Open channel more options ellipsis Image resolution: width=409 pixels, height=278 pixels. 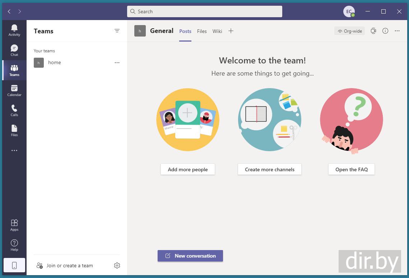point(397,31)
